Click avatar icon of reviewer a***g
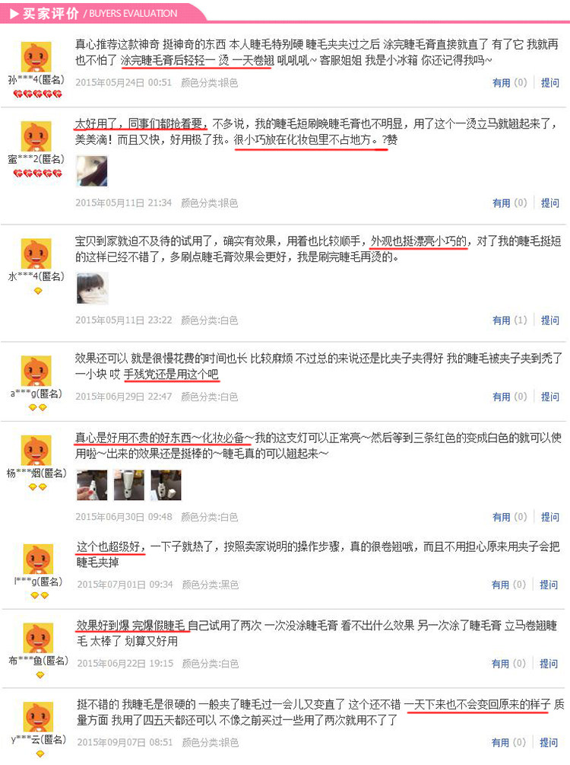Image resolution: width=570 pixels, height=765 pixels. pyautogui.click(x=36, y=371)
